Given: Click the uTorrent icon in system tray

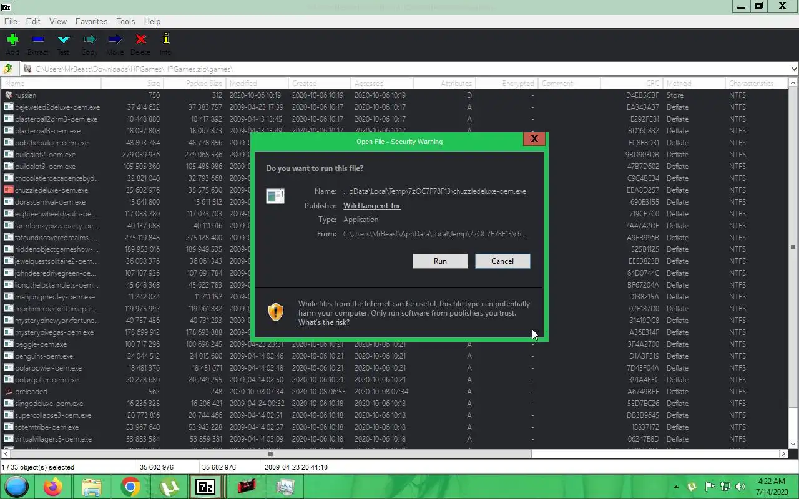Looking at the screenshot, I should click(x=692, y=487).
